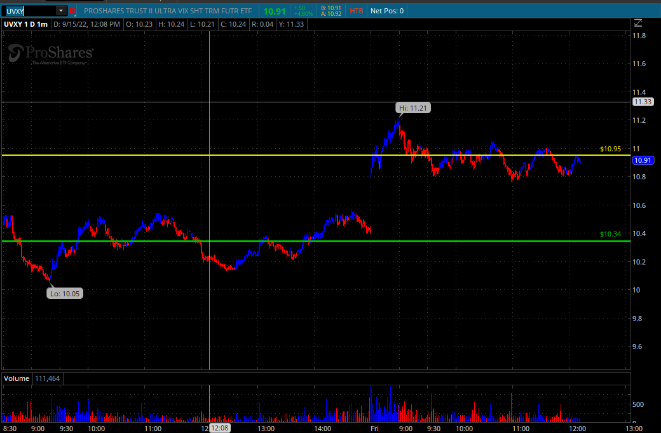The width and height of the screenshot is (661, 433).
Task: Click the Hi: 11.21 high bubble
Action: [412, 108]
